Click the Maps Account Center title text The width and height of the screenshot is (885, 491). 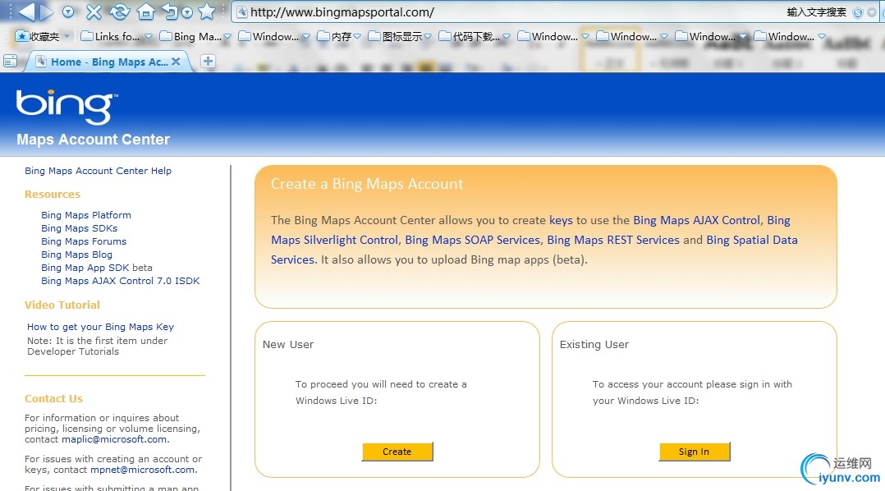pos(93,140)
